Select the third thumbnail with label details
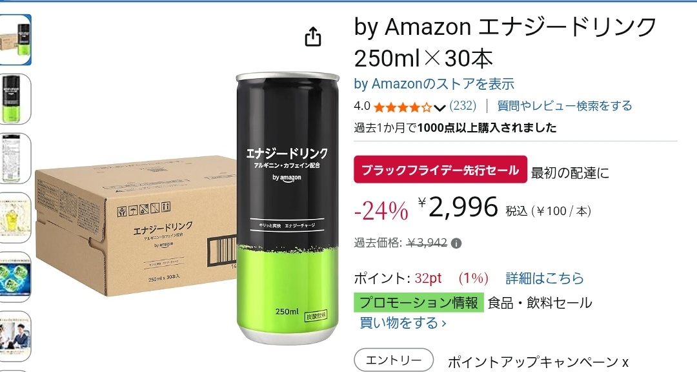The width and height of the screenshot is (697, 372). (15, 158)
